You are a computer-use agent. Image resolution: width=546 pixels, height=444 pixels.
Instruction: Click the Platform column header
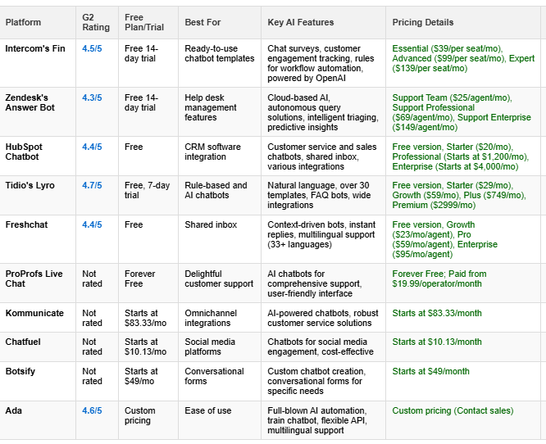23,22
